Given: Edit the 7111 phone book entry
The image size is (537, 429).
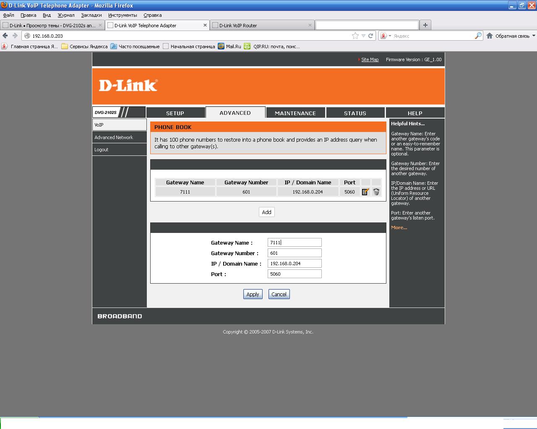Looking at the screenshot, I should coord(365,192).
